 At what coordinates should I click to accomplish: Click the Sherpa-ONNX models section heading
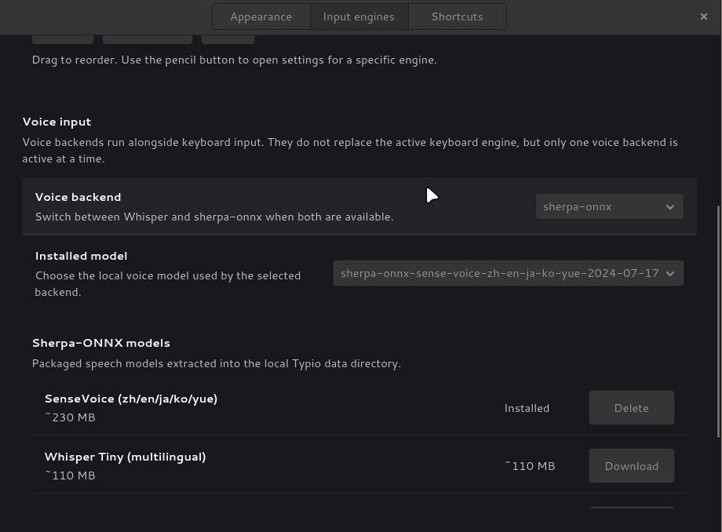pos(101,343)
